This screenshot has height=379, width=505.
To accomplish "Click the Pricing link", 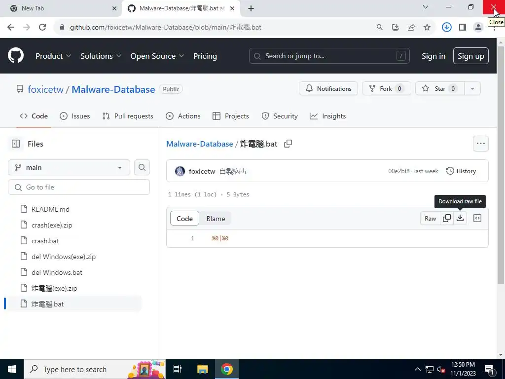I will (205, 56).
